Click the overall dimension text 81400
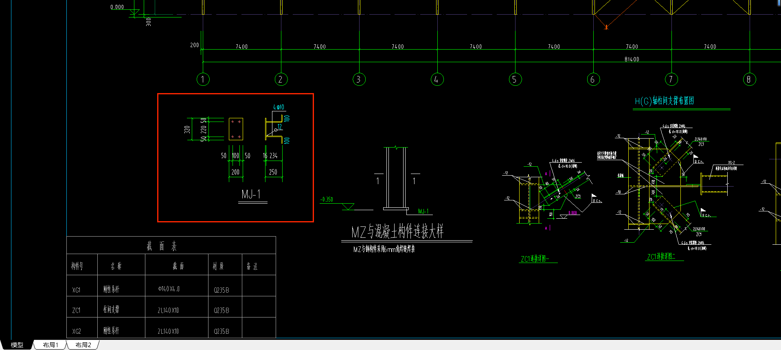 tap(632, 59)
